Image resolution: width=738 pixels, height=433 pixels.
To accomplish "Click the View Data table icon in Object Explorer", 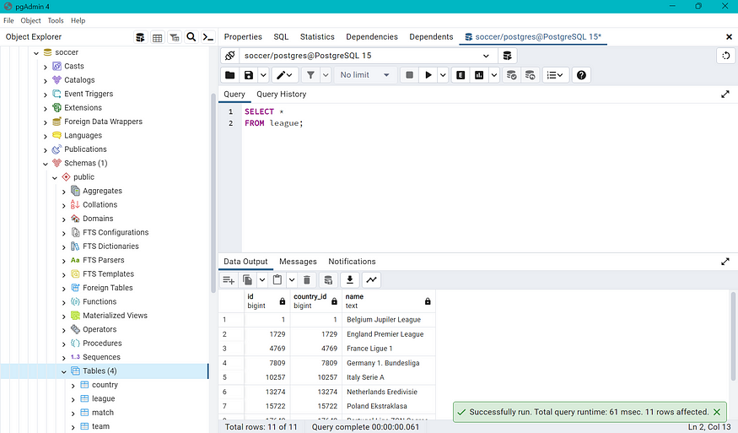I will tap(157, 37).
